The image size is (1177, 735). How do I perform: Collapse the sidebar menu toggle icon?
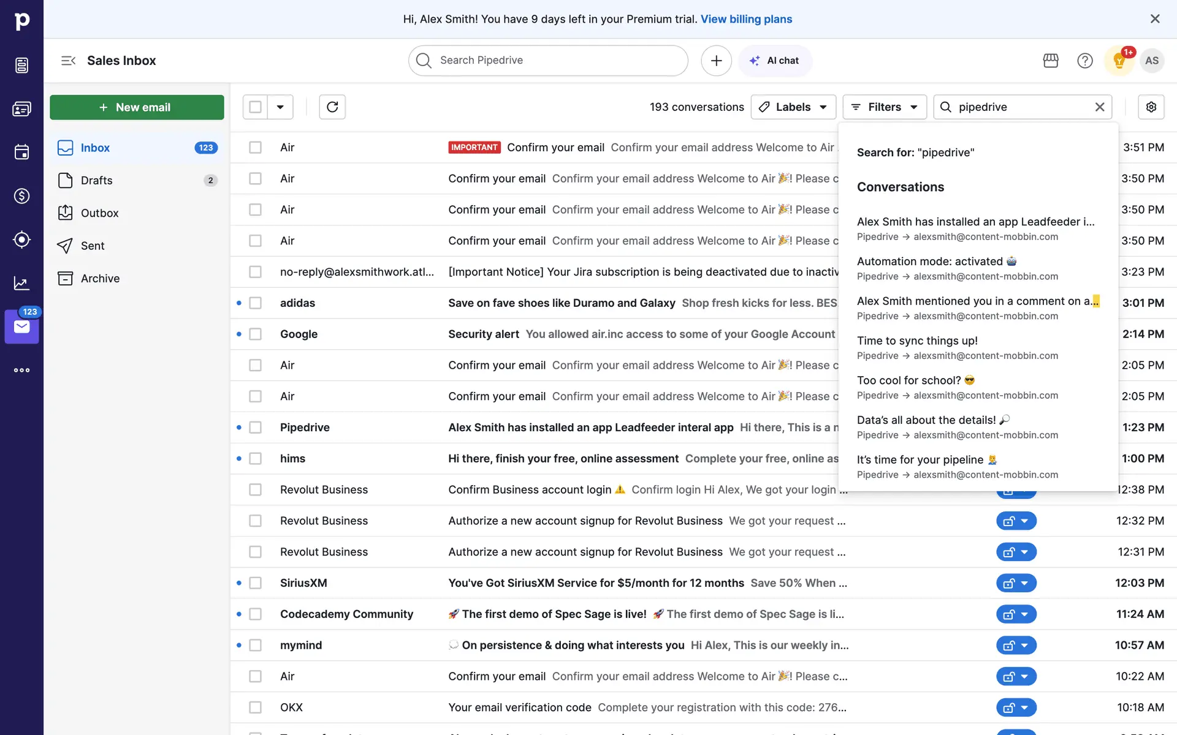point(68,61)
